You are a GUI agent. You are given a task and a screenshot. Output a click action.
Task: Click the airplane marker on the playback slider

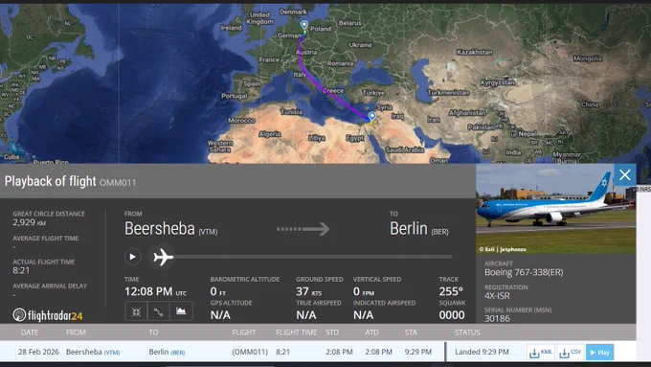(163, 257)
